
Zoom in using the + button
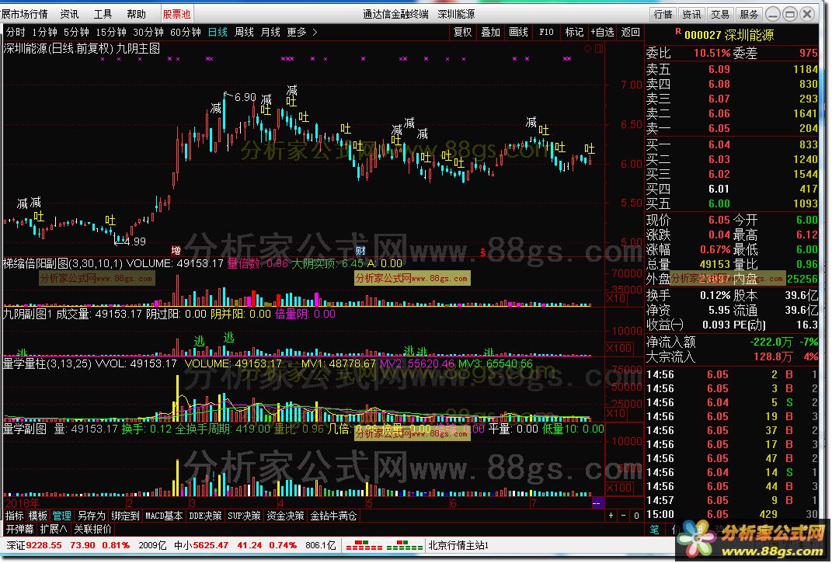(611, 516)
